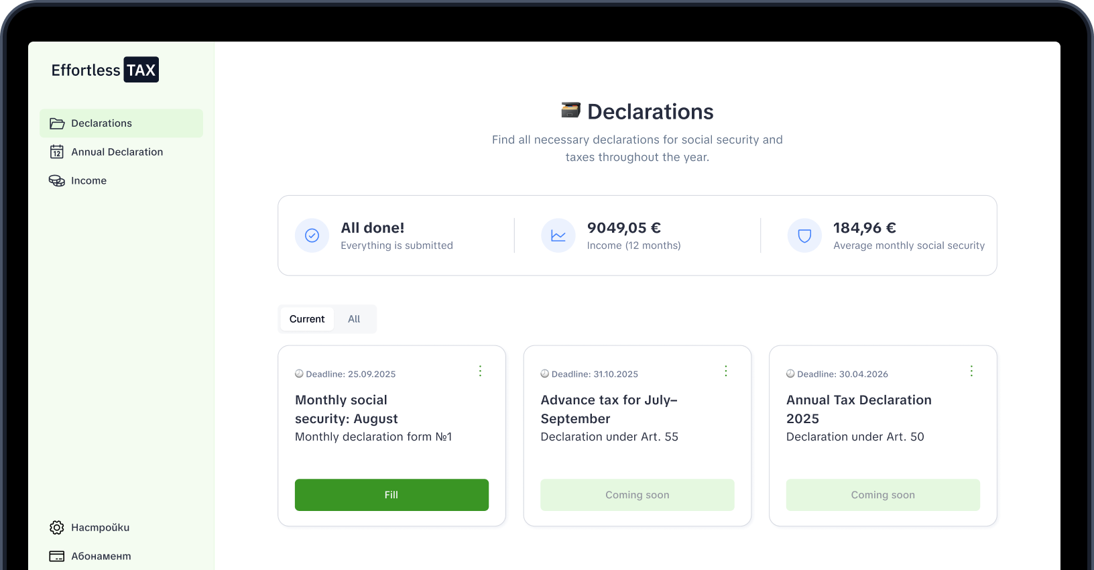Go to Income section in sidebar
The height and width of the screenshot is (570, 1094).
(88, 181)
